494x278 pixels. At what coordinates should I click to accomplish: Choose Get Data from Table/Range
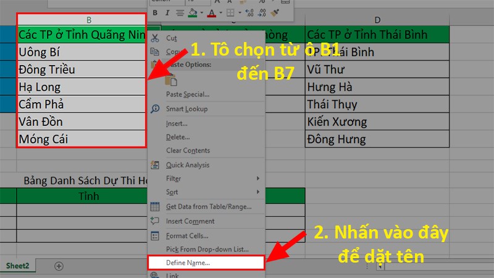click(206, 206)
